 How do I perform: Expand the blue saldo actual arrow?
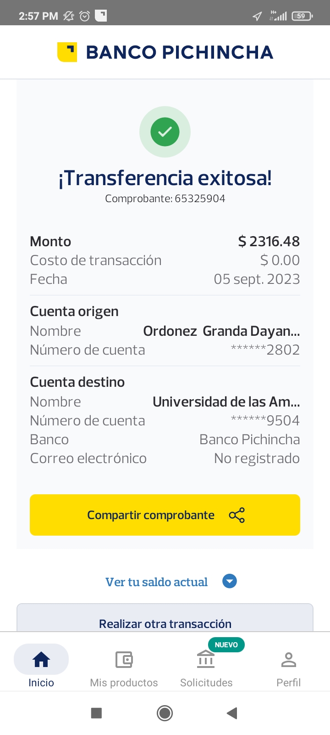(x=230, y=582)
